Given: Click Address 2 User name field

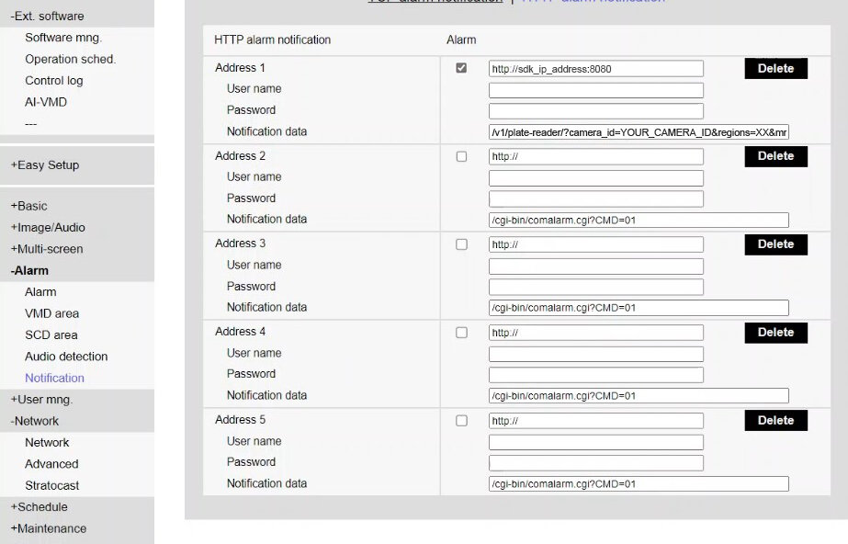Looking at the screenshot, I should point(596,178).
